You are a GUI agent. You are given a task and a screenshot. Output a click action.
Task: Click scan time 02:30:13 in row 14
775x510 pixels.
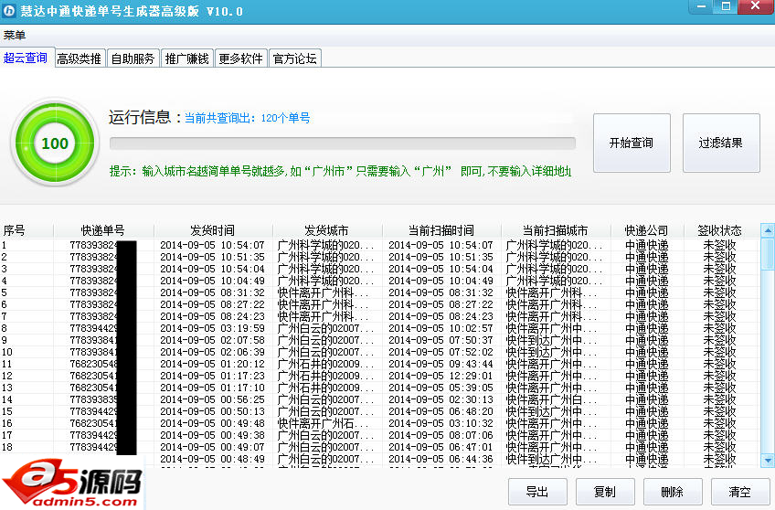(x=441, y=399)
